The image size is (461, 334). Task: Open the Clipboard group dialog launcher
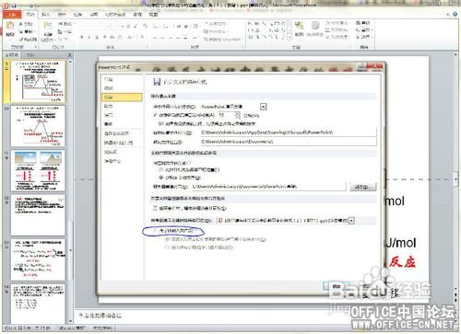click(x=36, y=47)
